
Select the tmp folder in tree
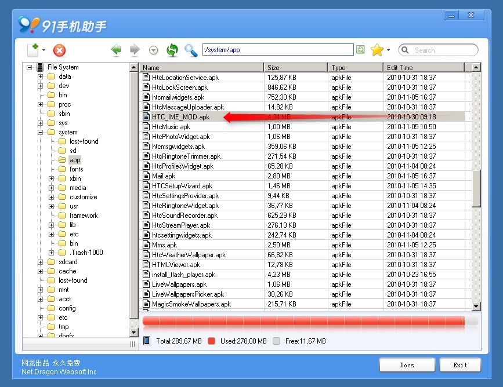click(63, 327)
